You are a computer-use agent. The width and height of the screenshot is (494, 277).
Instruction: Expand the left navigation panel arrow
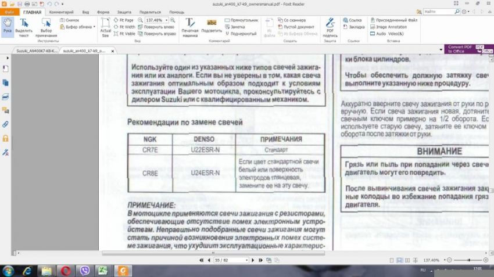[7, 58]
